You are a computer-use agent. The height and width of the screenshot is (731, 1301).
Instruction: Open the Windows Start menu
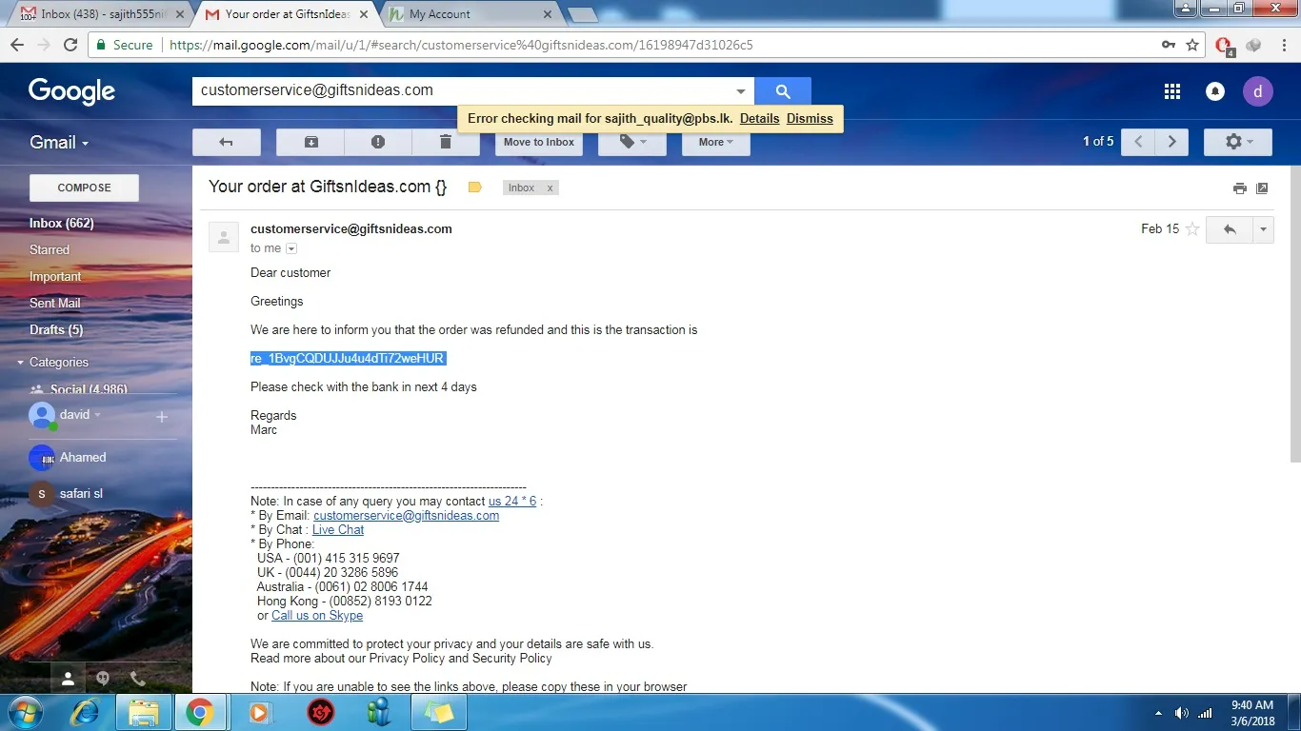point(24,712)
